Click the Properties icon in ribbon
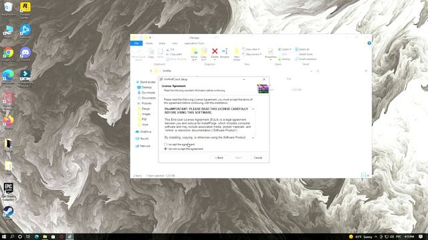428x240 pixels. pyautogui.click(x=270, y=53)
